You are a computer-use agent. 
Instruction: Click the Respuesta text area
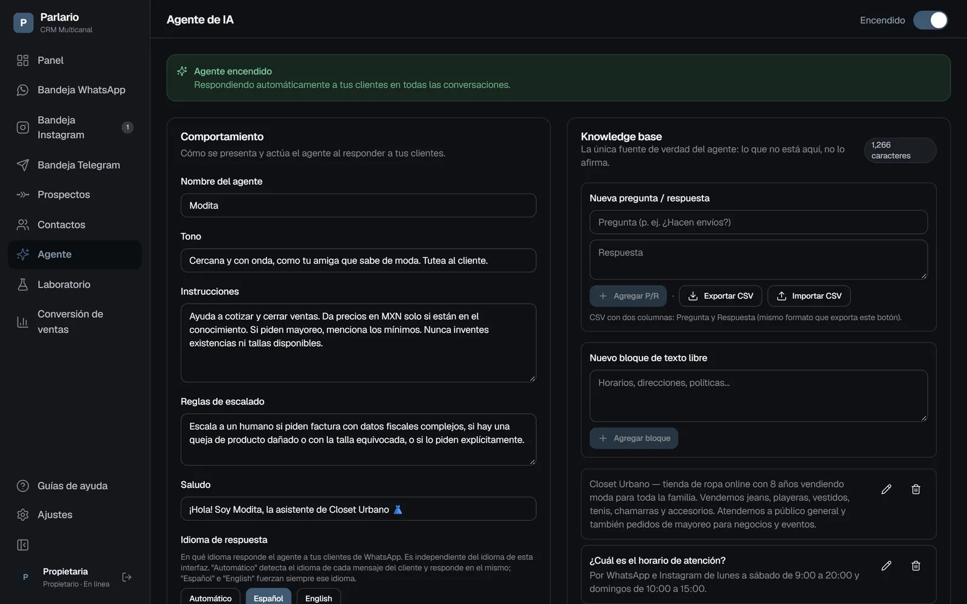tap(758, 260)
